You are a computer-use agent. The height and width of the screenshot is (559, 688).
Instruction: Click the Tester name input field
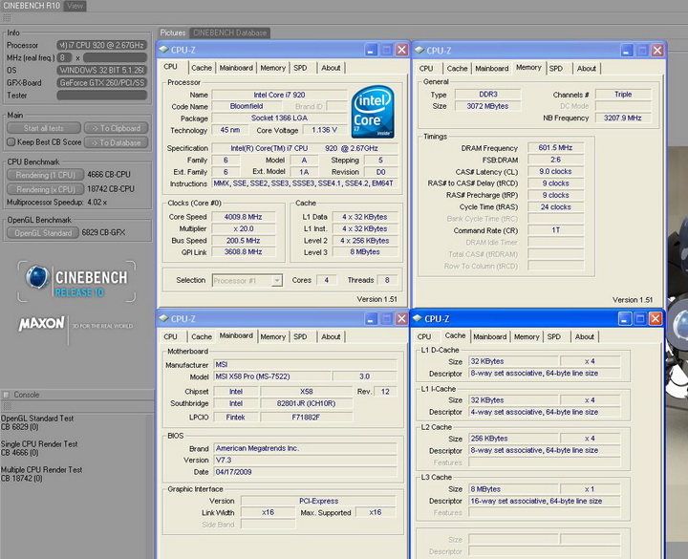[x=102, y=95]
